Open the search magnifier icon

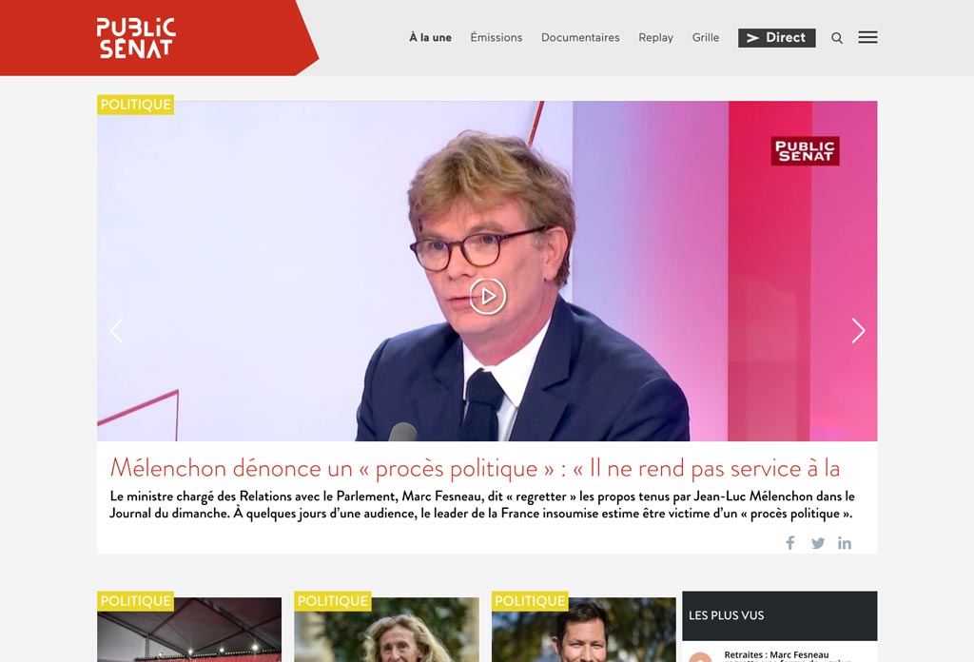[837, 38]
